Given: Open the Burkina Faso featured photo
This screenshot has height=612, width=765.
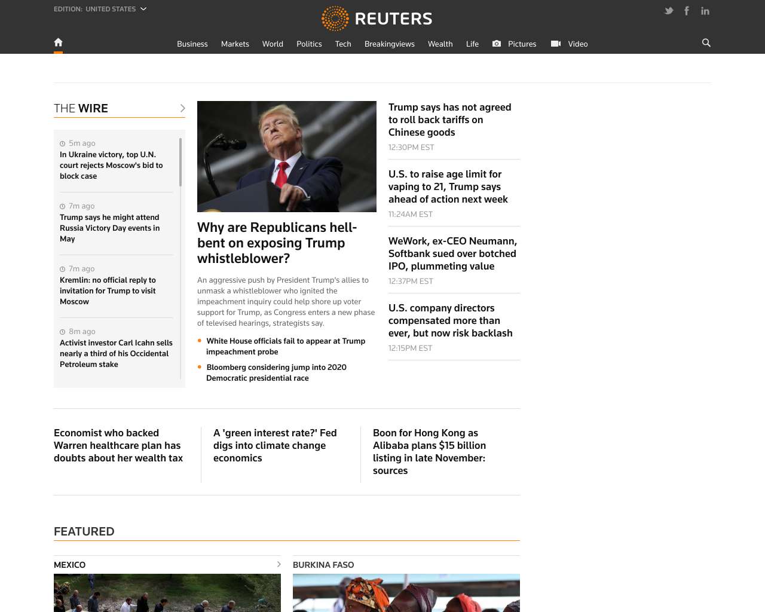Looking at the screenshot, I should click(406, 593).
